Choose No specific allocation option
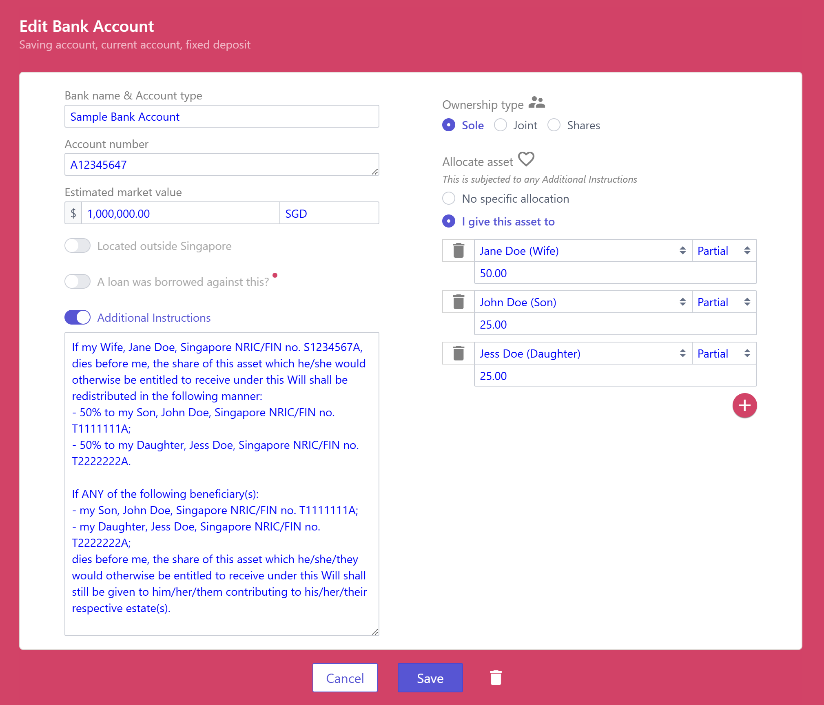 (449, 199)
